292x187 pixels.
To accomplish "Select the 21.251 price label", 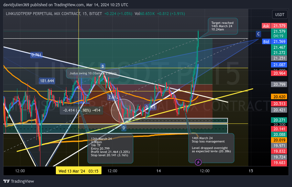I will tap(279, 58).
